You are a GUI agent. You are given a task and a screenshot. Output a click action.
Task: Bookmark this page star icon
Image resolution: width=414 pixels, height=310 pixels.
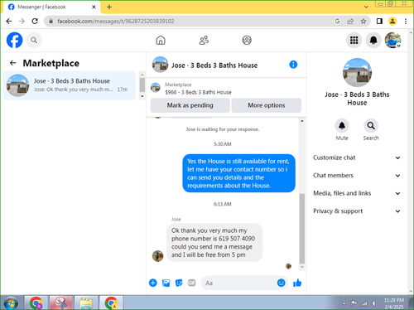363,22
